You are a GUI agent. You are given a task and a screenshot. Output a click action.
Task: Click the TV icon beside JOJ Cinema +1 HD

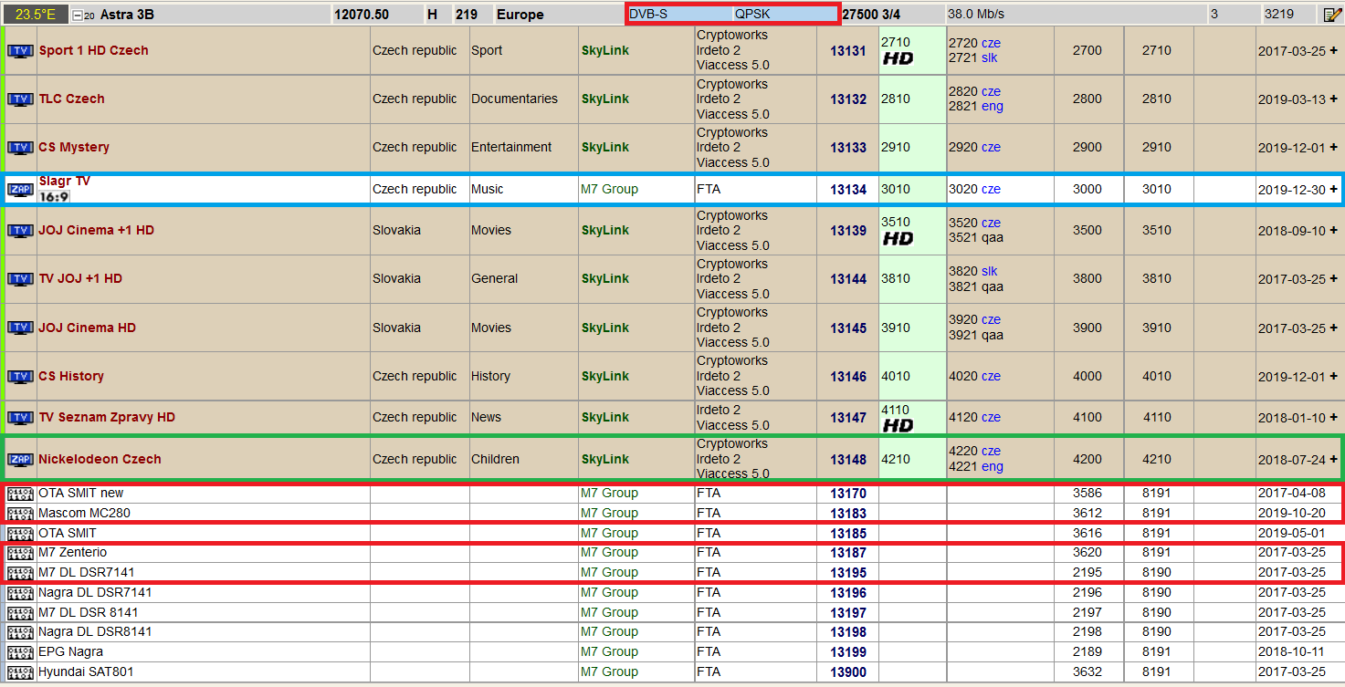(20, 231)
